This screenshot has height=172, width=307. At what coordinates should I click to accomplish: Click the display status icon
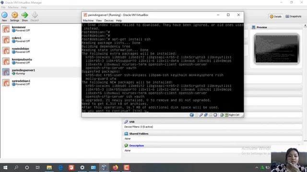[x=215, y=115]
